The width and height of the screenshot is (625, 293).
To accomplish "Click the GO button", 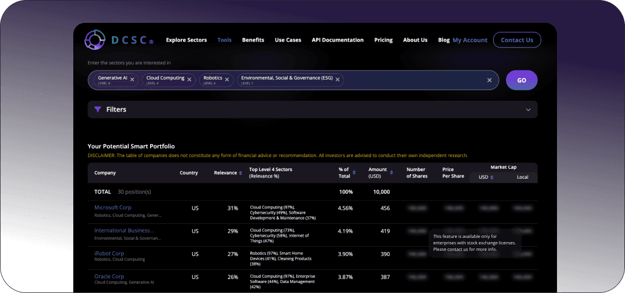I will pos(521,80).
